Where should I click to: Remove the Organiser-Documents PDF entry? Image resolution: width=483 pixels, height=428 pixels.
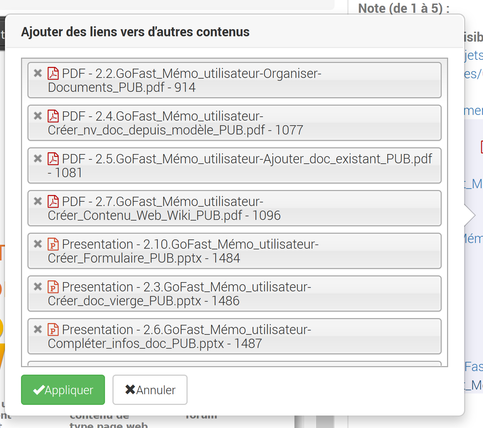tap(38, 73)
